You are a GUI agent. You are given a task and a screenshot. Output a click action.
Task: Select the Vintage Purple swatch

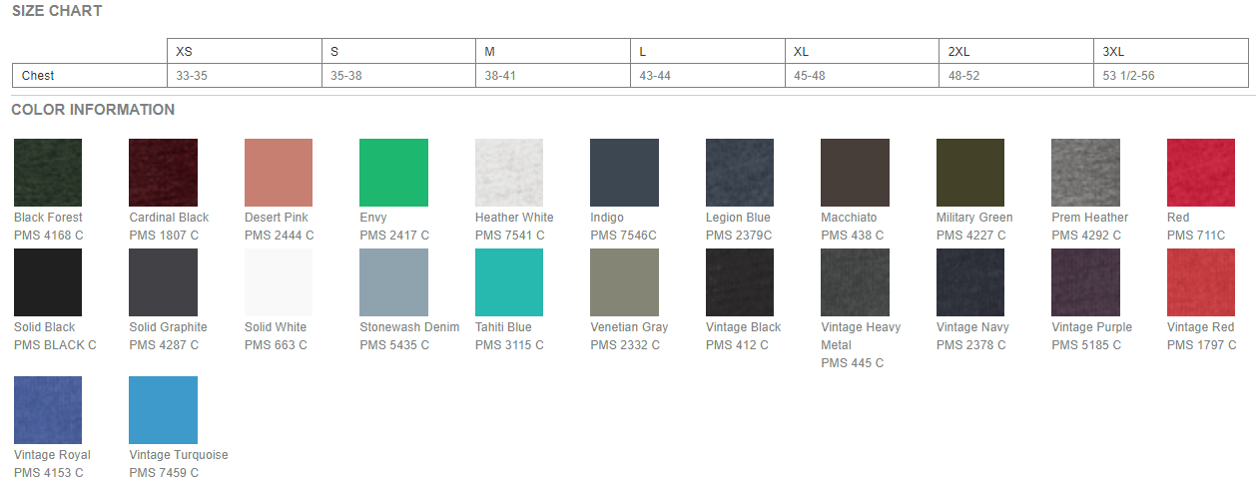tap(1085, 282)
